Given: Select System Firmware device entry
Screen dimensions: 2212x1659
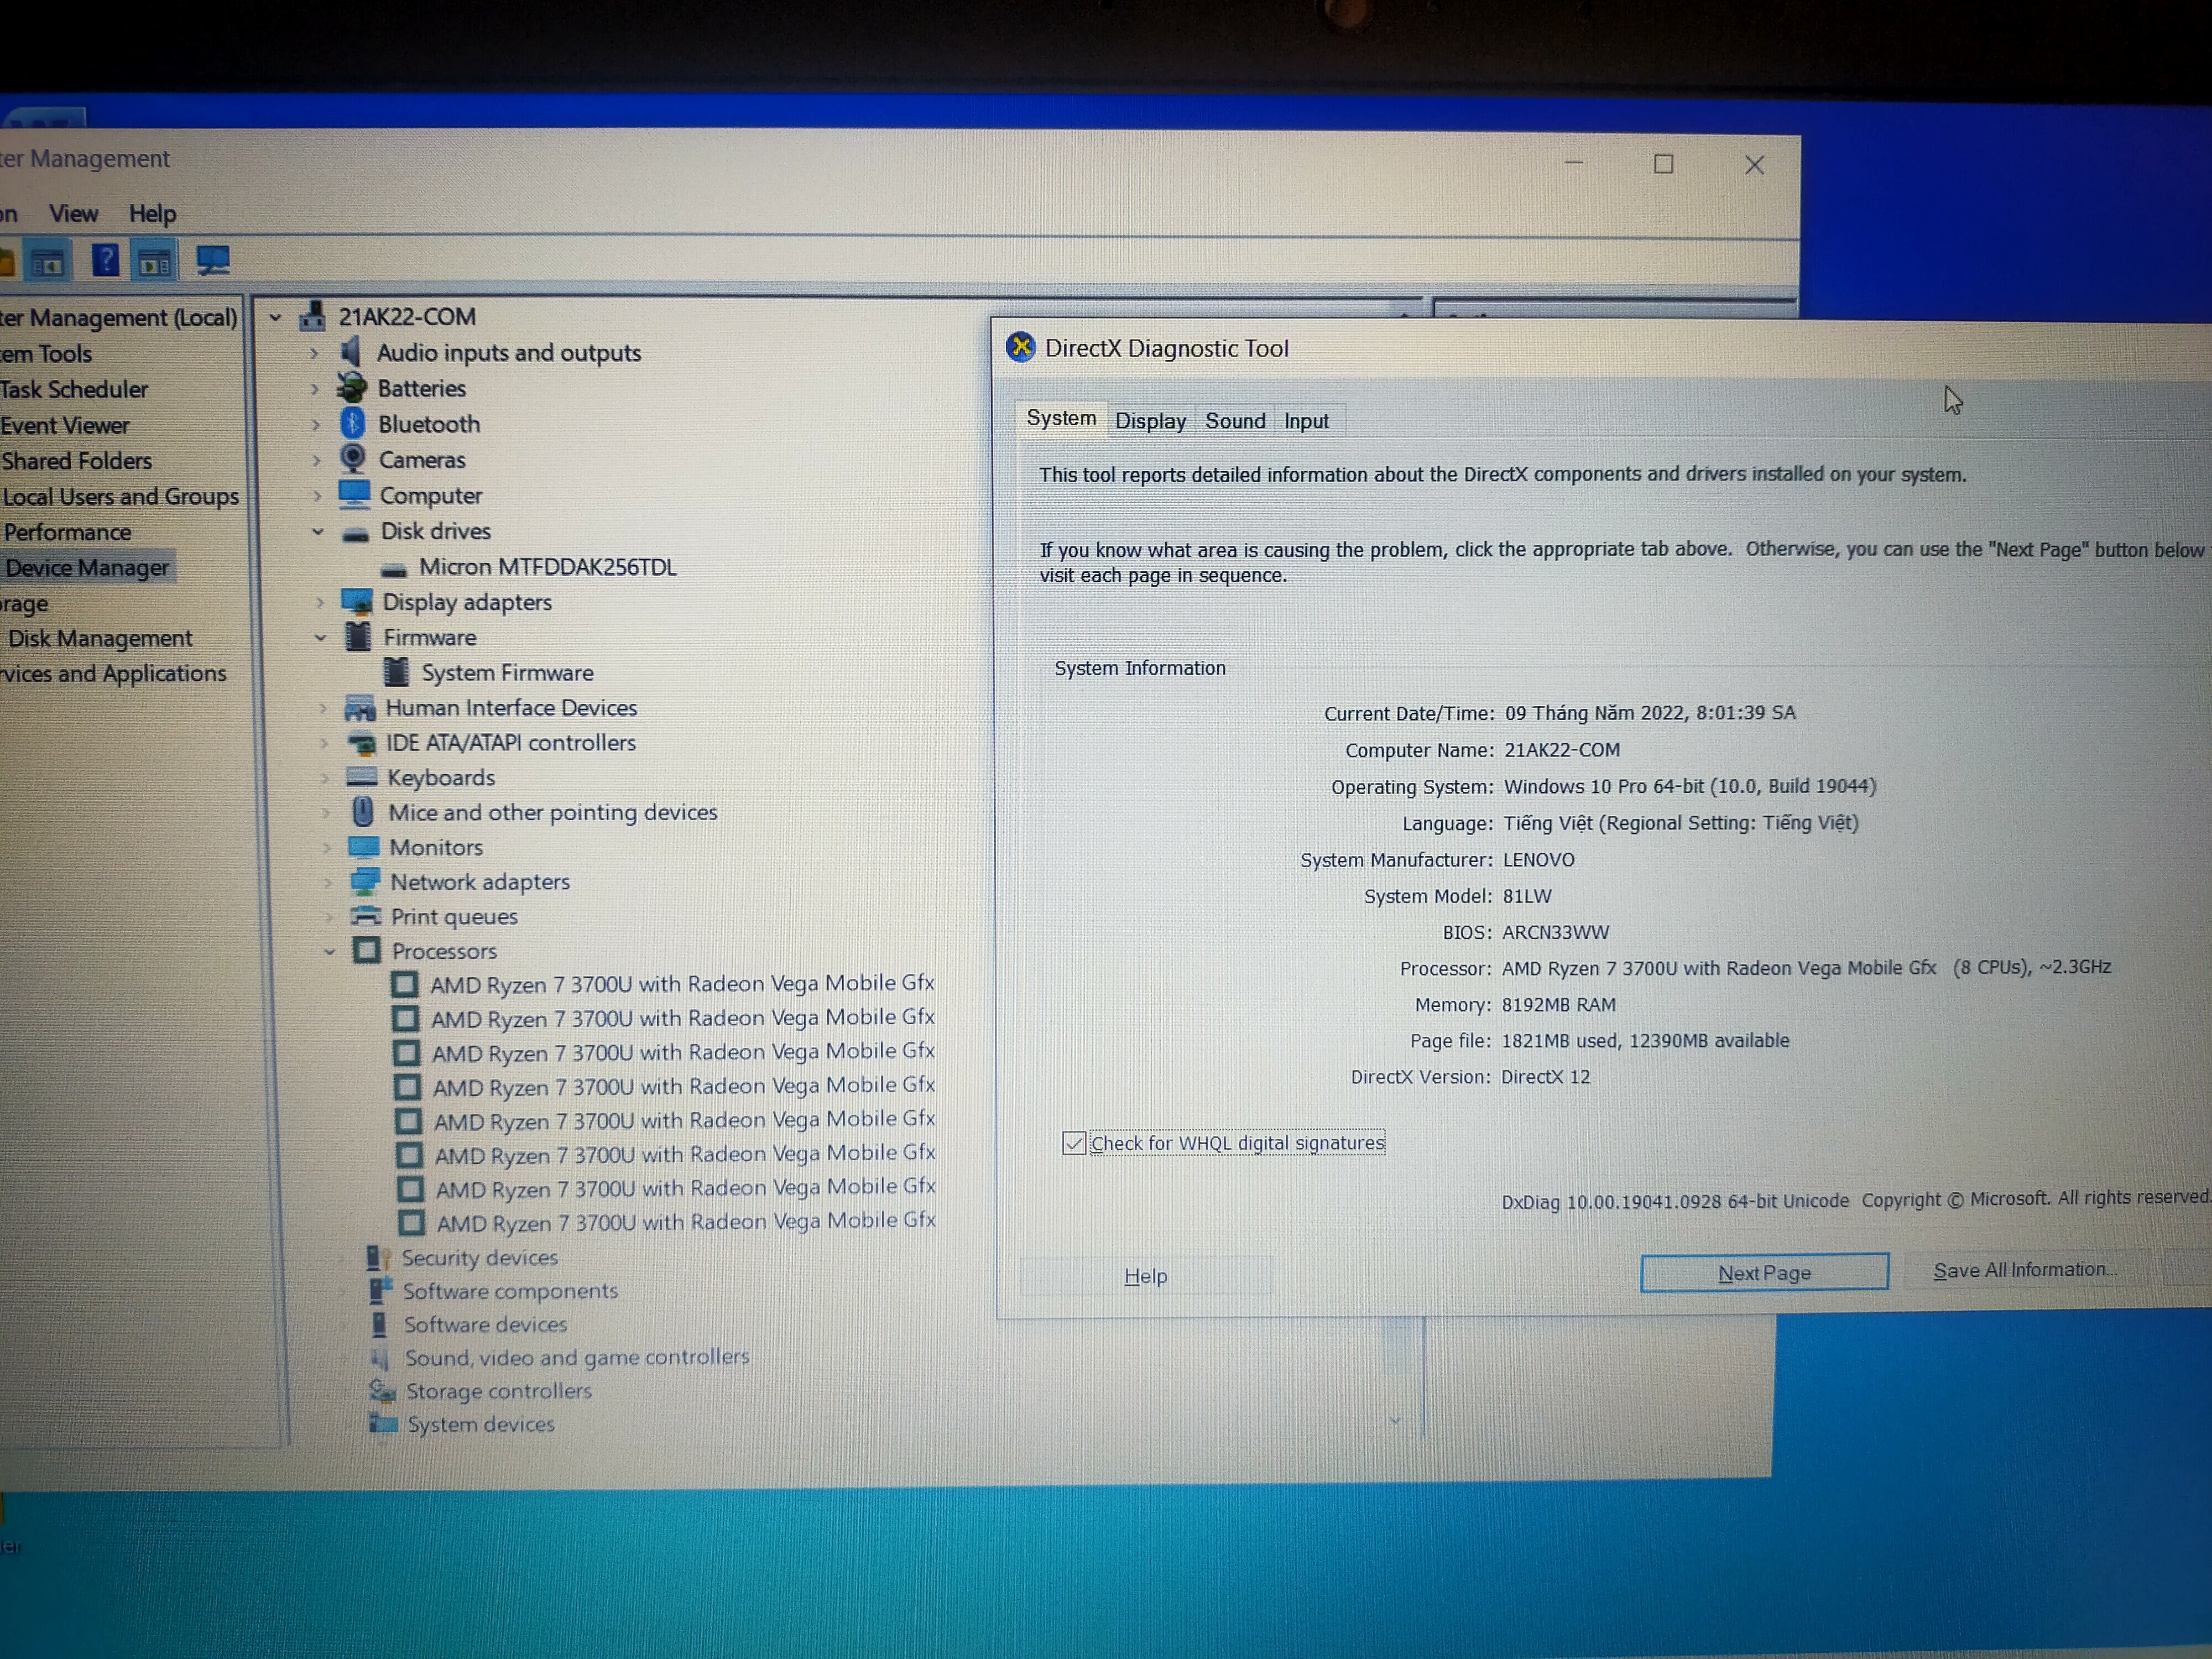Looking at the screenshot, I should (x=507, y=672).
